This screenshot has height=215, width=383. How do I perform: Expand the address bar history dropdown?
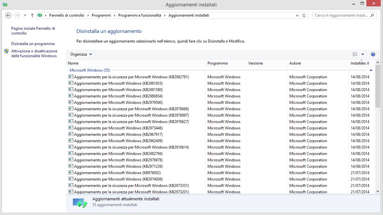(x=297, y=15)
